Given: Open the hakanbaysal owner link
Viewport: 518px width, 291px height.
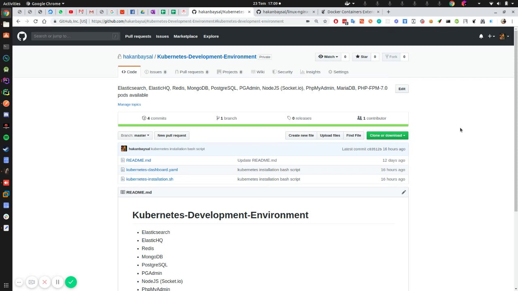Looking at the screenshot, I should [x=138, y=57].
